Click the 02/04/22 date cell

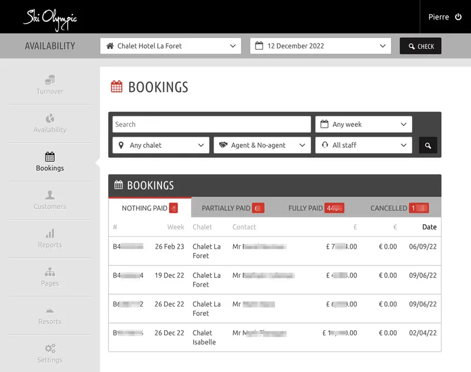423,333
